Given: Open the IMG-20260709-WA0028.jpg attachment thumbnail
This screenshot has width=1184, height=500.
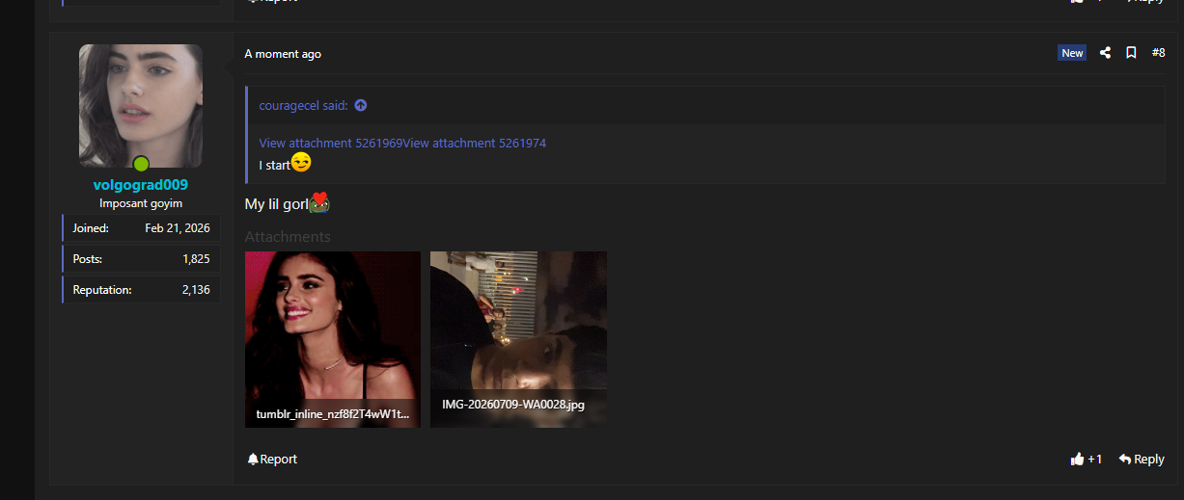Looking at the screenshot, I should (x=518, y=339).
